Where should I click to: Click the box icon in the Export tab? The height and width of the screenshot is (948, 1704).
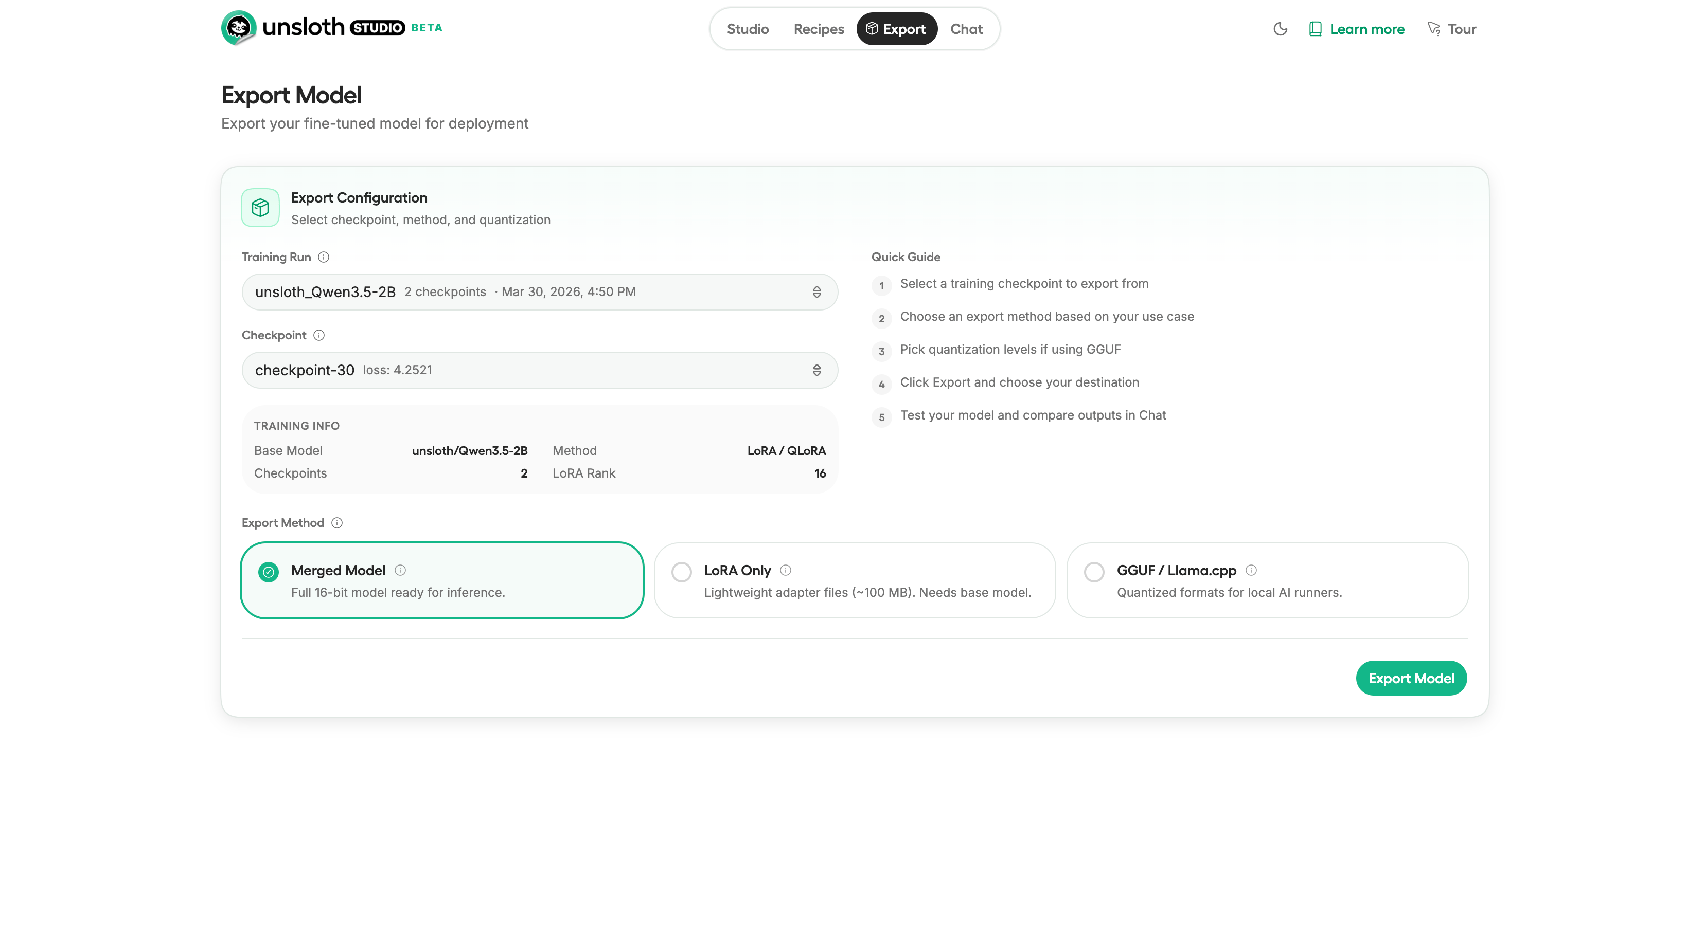point(872,28)
